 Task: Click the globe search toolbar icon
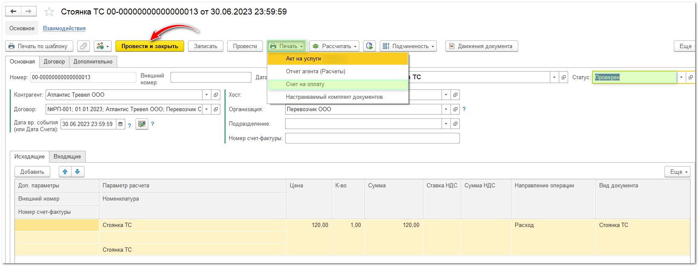[x=370, y=46]
